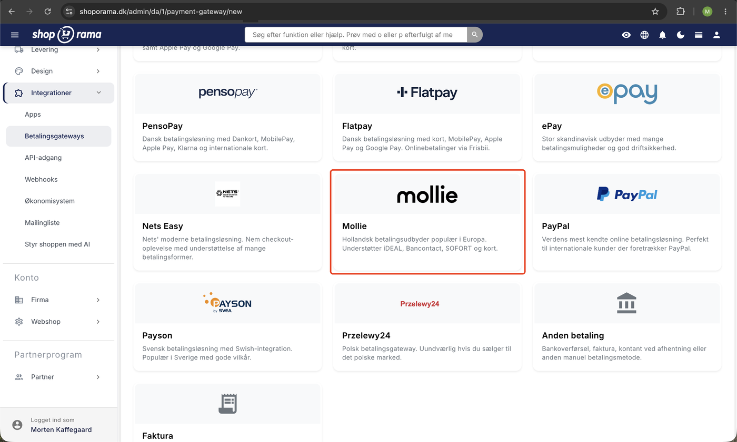Click the PayPal title
Viewport: 737px width, 442px height.
pyautogui.click(x=555, y=226)
